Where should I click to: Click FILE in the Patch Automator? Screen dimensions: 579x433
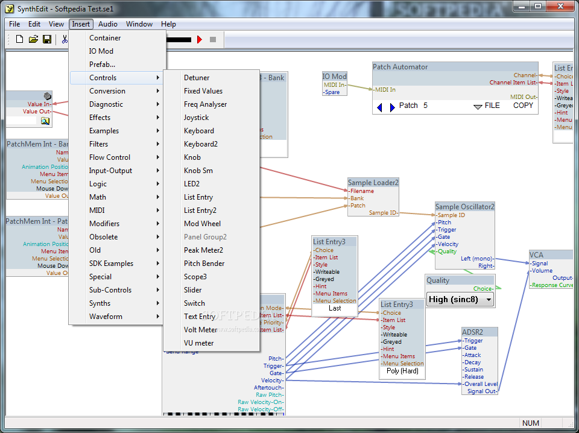point(492,106)
